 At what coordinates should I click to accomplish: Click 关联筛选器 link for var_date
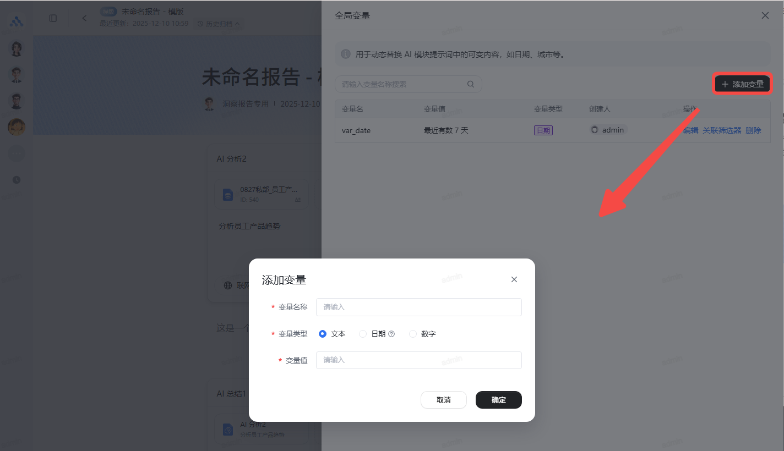[x=722, y=130]
